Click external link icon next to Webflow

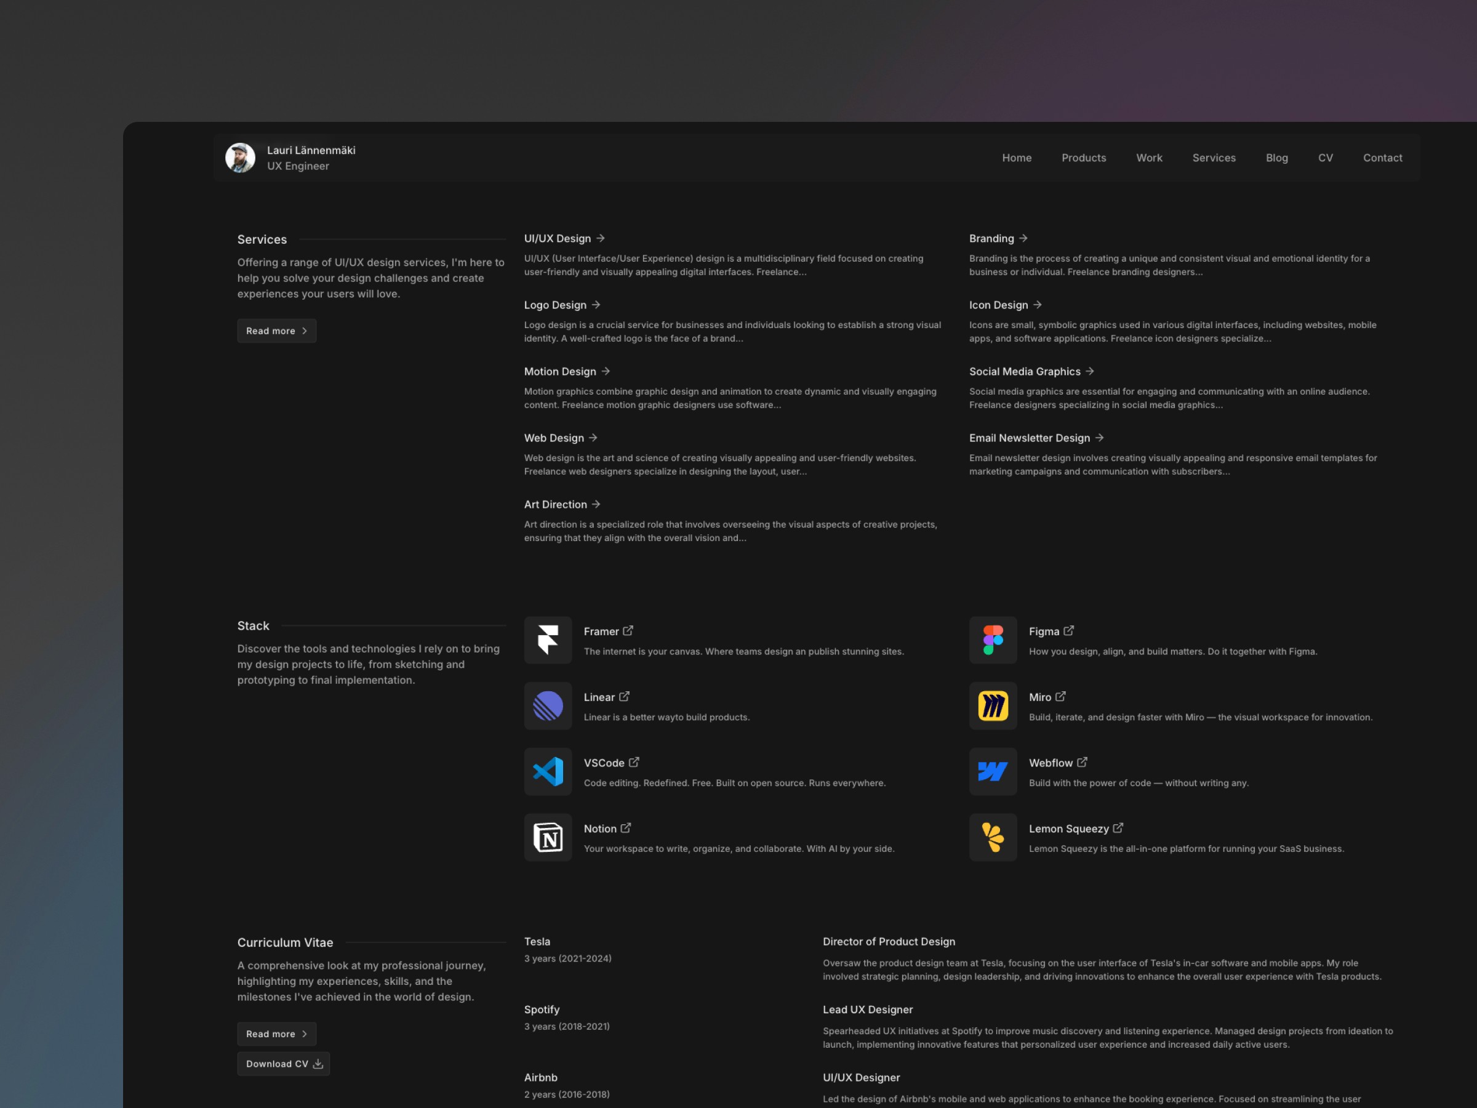point(1082,762)
